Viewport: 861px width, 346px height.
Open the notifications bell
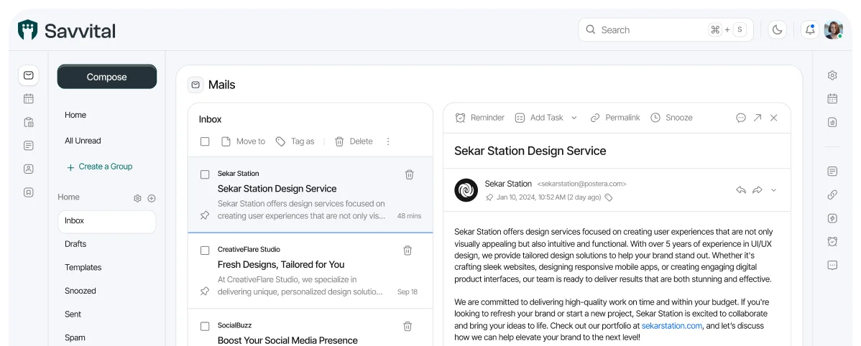coord(810,29)
